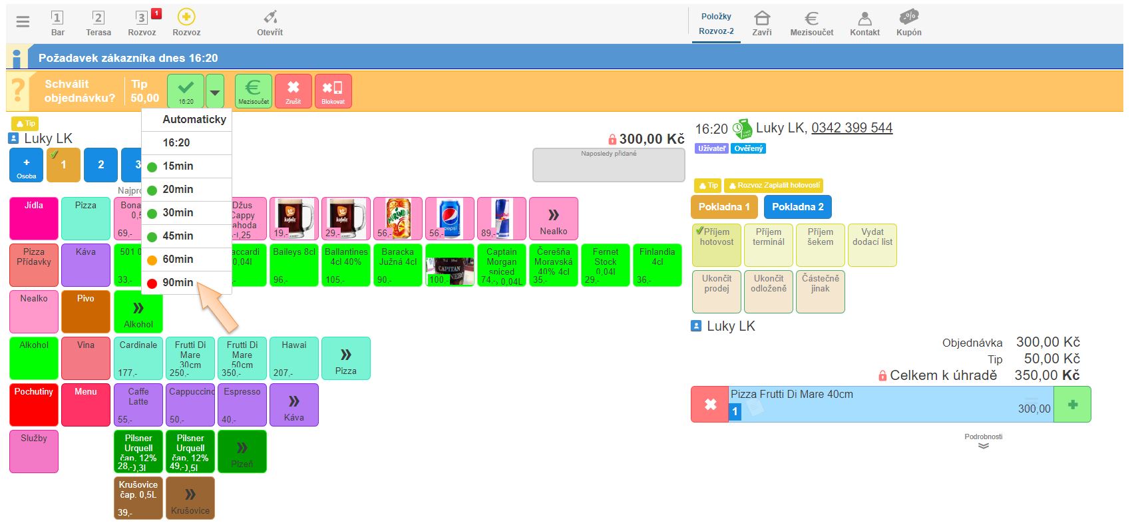
Task: Choose the 90min delivery time option
Action: pyautogui.click(x=178, y=283)
